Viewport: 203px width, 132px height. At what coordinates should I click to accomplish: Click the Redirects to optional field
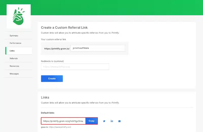75,67
